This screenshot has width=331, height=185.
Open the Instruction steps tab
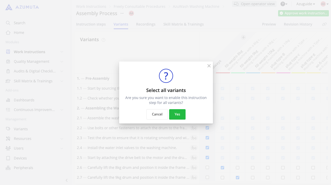91,24
